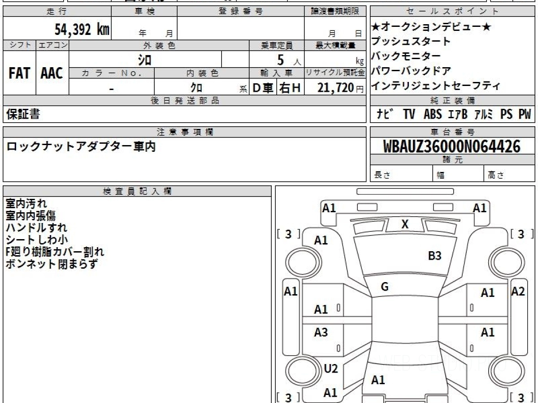Image resolution: width=538 pixels, height=403 pixels.
Task: Click the カラーNo. header
Action: pos(112,73)
